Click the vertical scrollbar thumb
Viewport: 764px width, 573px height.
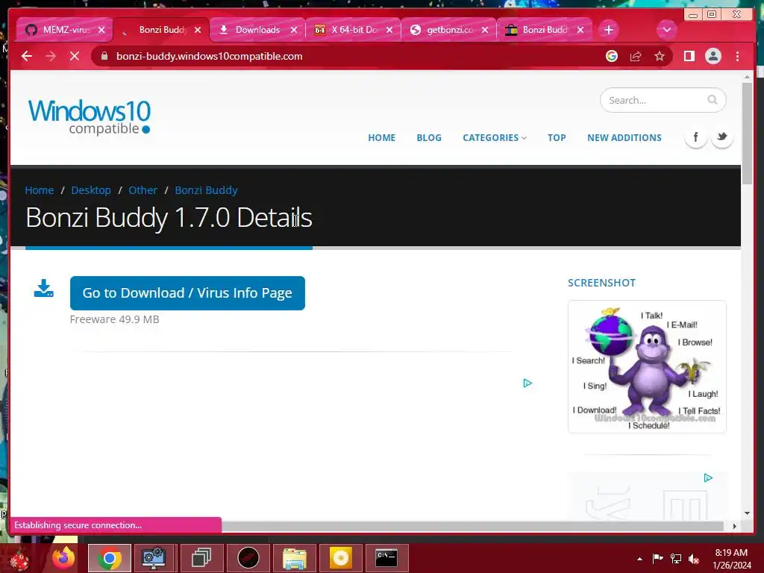click(x=747, y=134)
